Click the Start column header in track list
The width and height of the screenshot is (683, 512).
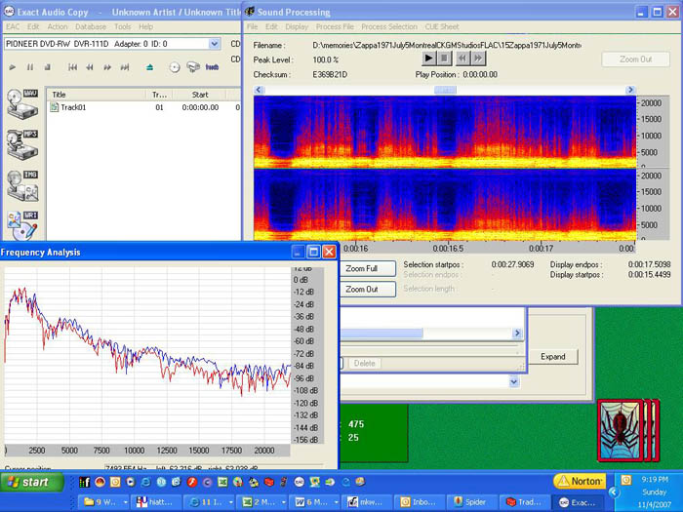click(200, 95)
